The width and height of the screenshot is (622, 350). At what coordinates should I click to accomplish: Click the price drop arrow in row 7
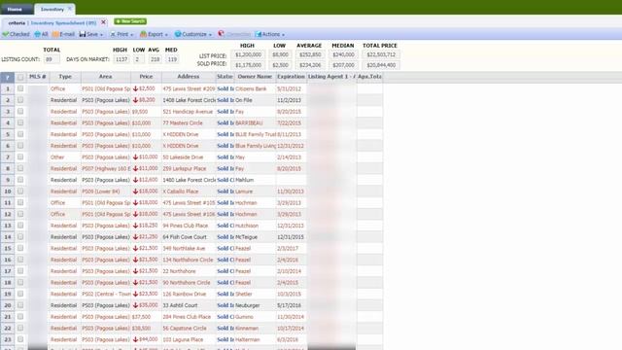click(x=135, y=157)
